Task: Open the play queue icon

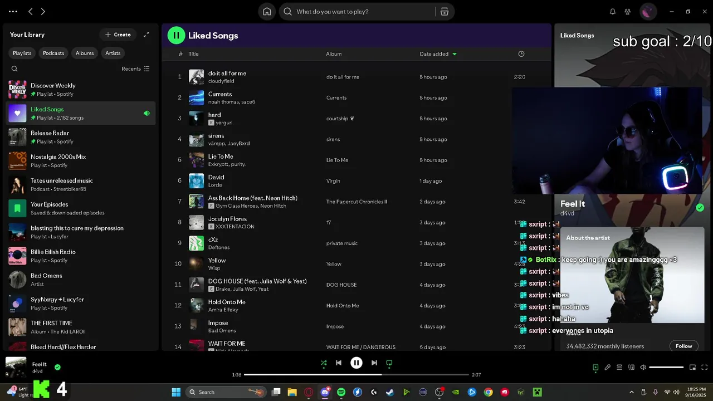Action: (x=619, y=367)
